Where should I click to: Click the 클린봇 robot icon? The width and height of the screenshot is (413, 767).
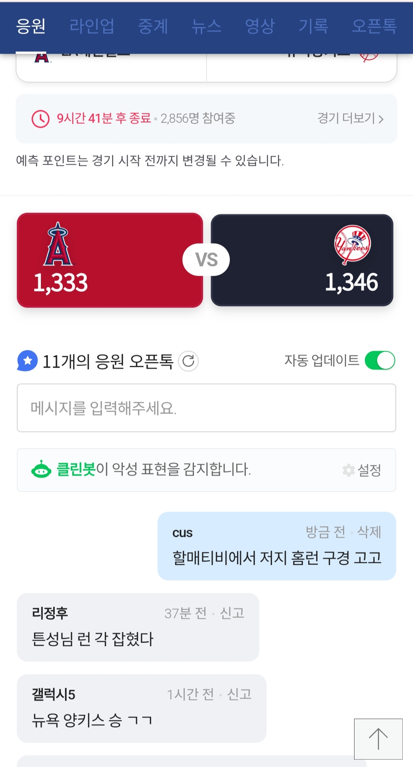tap(41, 469)
